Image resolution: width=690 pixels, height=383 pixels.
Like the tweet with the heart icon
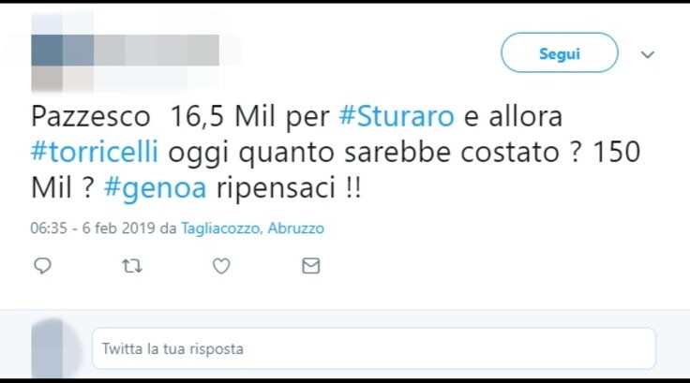pyautogui.click(x=221, y=266)
